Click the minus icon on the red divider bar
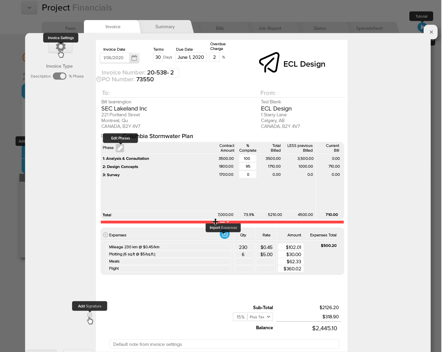Viewport: 442px width, 352px height. 222,222
